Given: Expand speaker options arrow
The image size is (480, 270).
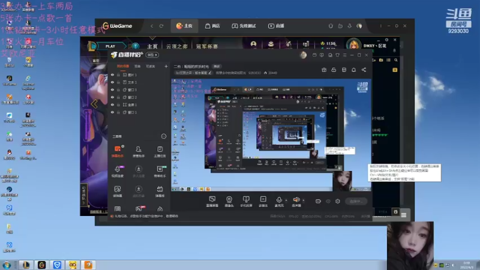Looking at the screenshot, I should (304, 200).
